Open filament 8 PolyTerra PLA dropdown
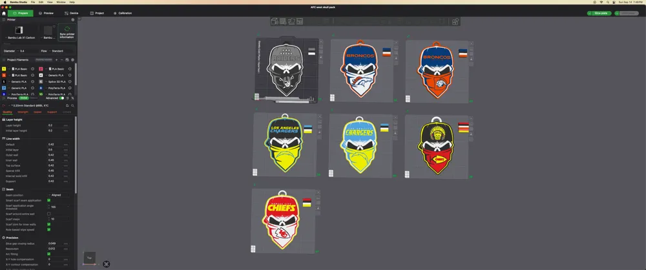 point(56,88)
